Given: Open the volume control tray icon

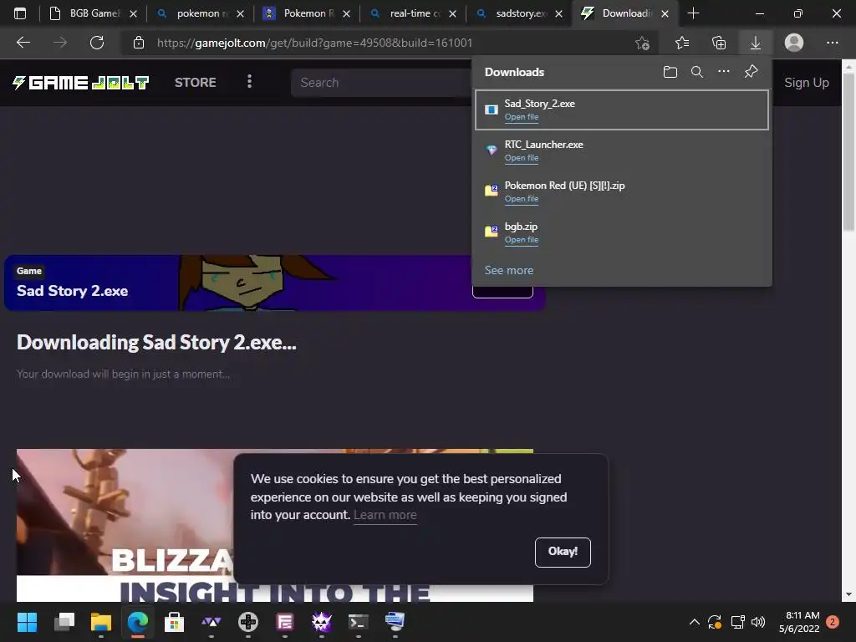Looking at the screenshot, I should (758, 622).
